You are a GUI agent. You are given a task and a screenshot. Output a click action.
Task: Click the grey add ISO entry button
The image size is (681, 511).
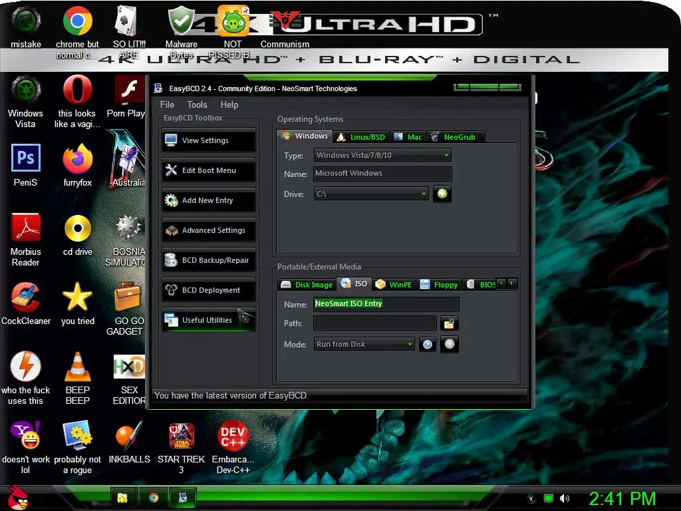coord(450,344)
